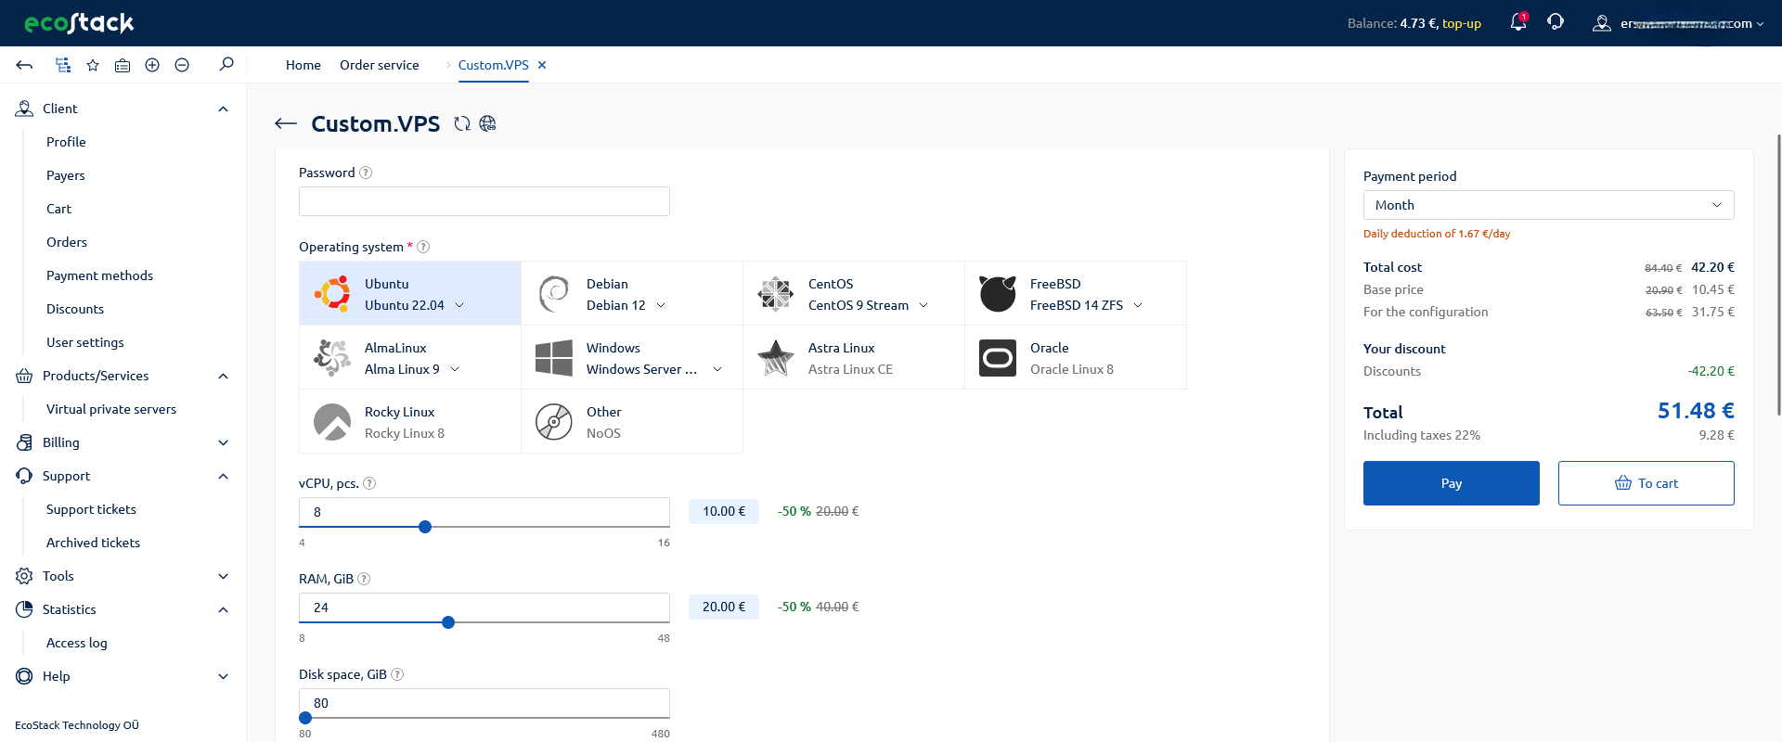Expand the Help section
The image size is (1782, 742).
[x=223, y=676]
